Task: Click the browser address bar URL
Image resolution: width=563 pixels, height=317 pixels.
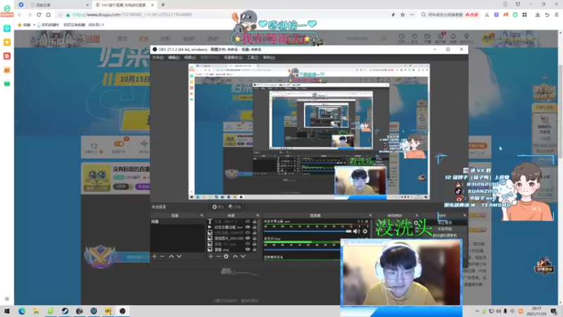Action: pos(132,15)
